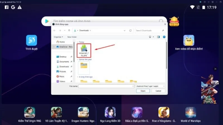Launch Kiếm Thế Origin VNG game
Screen dimensions: 223x125
(30, 112)
